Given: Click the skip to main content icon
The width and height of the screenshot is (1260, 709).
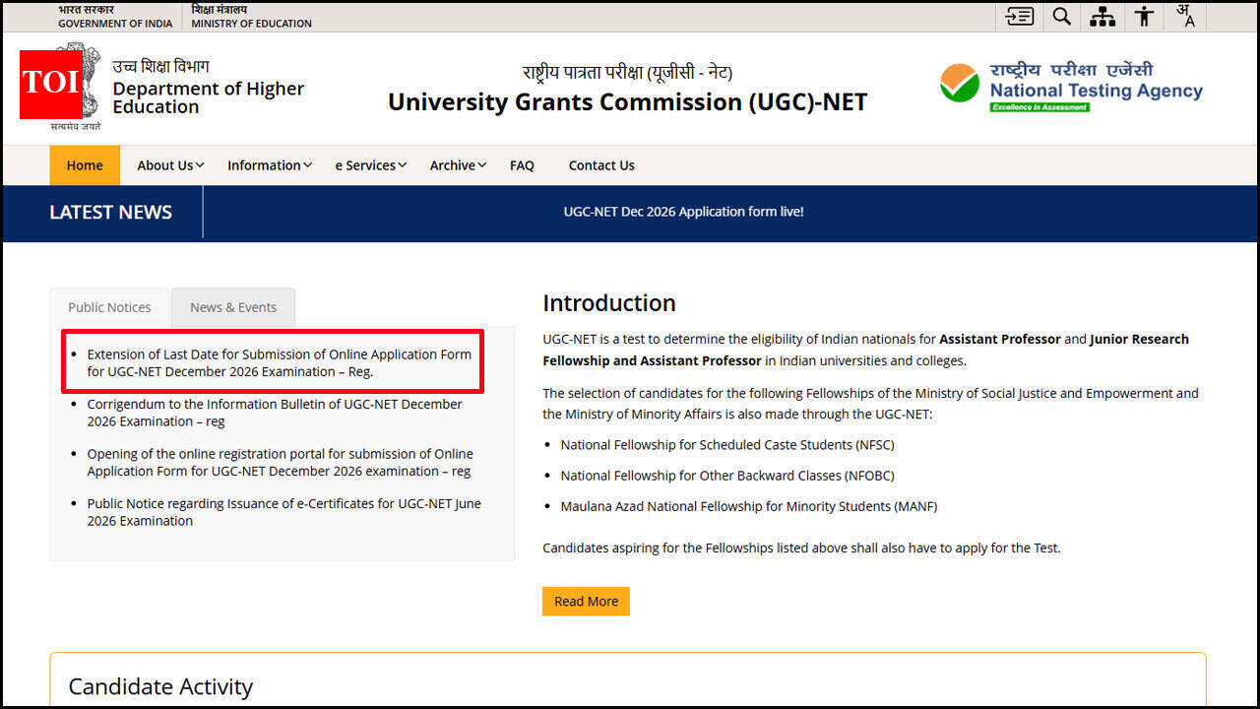Looking at the screenshot, I should 1019,16.
